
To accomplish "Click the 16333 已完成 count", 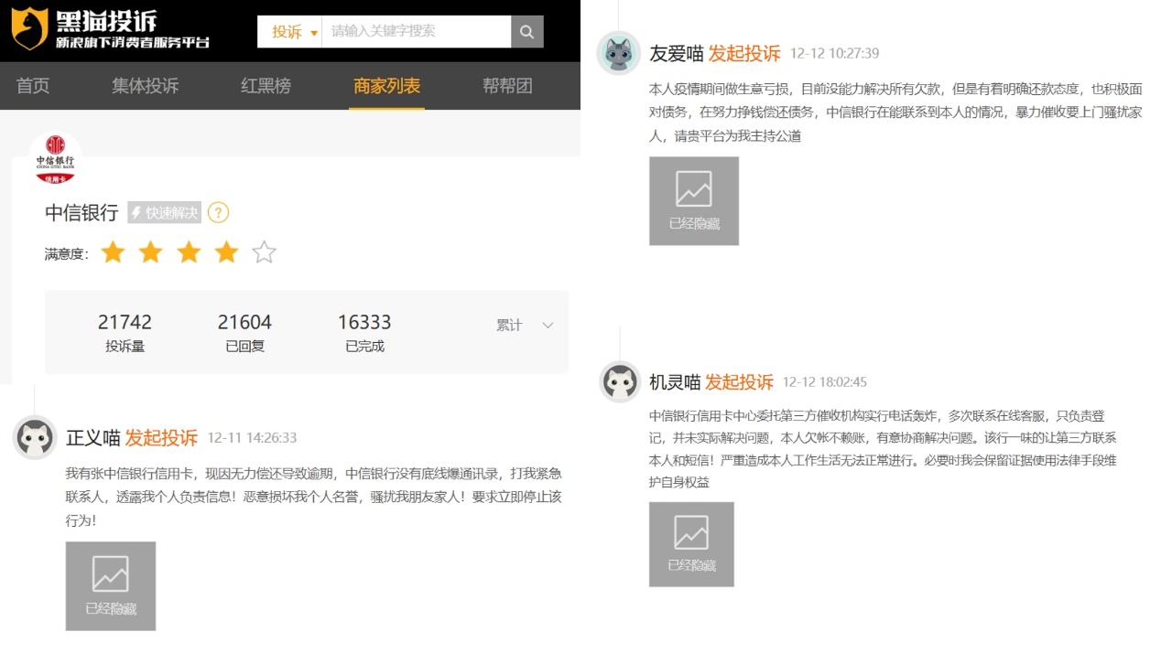I will click(364, 332).
